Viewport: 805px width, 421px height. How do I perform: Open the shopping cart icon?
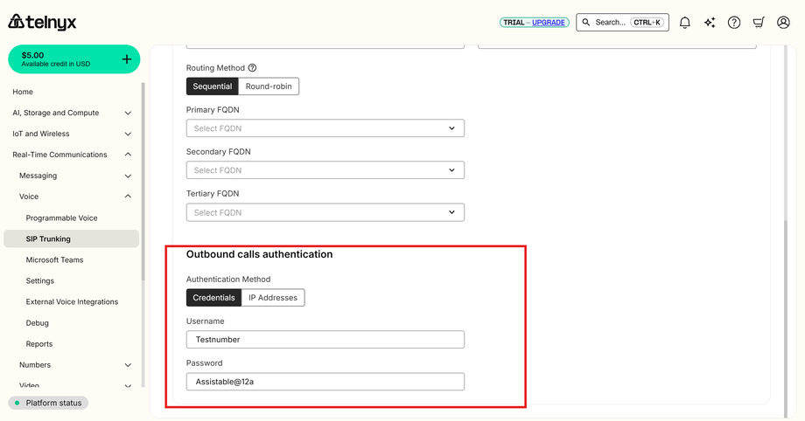(759, 23)
